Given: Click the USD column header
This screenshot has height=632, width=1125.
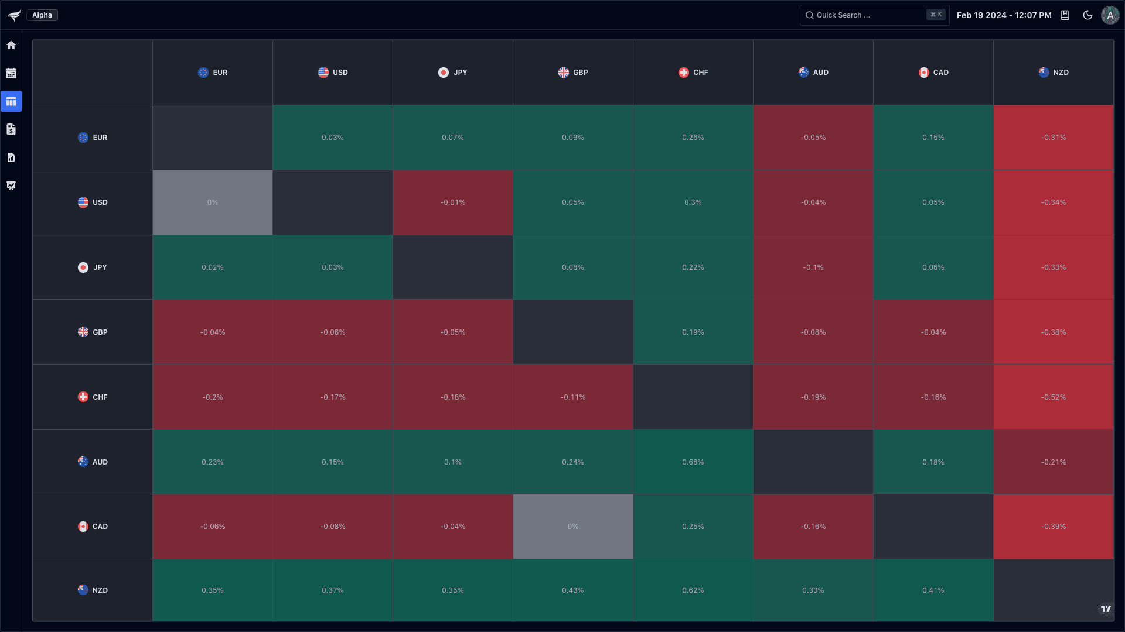Looking at the screenshot, I should [x=333, y=73].
